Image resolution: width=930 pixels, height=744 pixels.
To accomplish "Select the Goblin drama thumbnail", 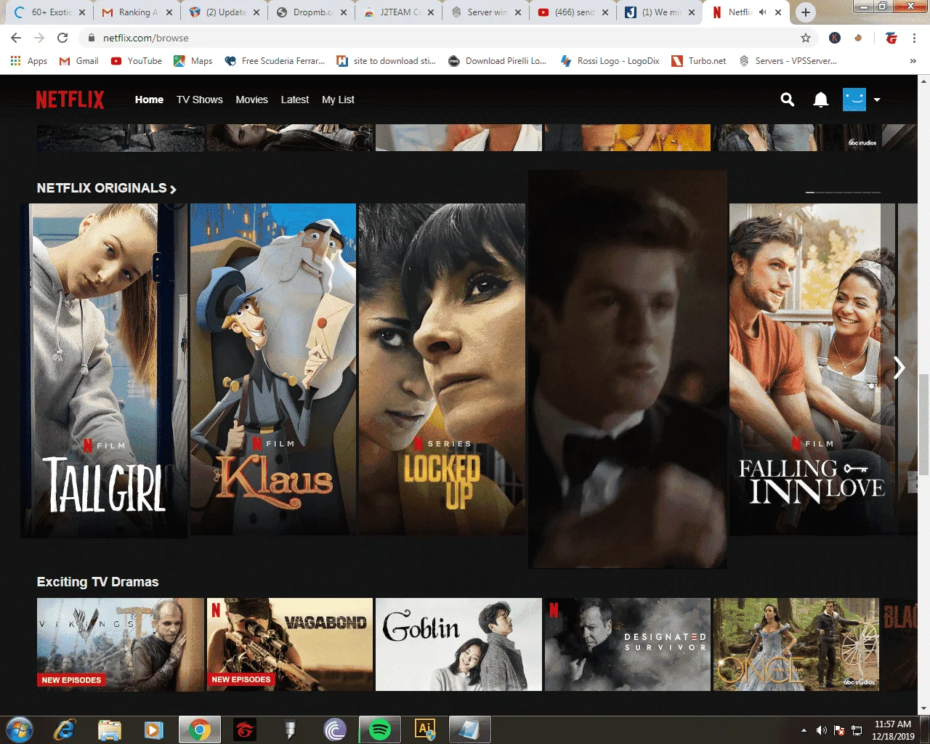I will (458, 644).
